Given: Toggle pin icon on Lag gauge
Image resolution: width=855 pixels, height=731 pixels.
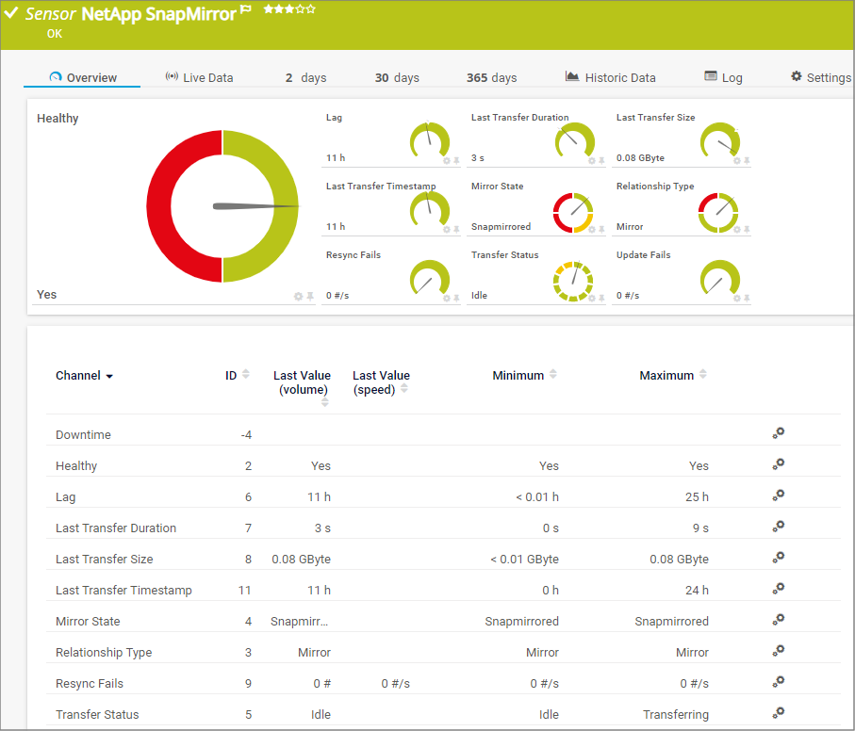Looking at the screenshot, I should 457,161.
